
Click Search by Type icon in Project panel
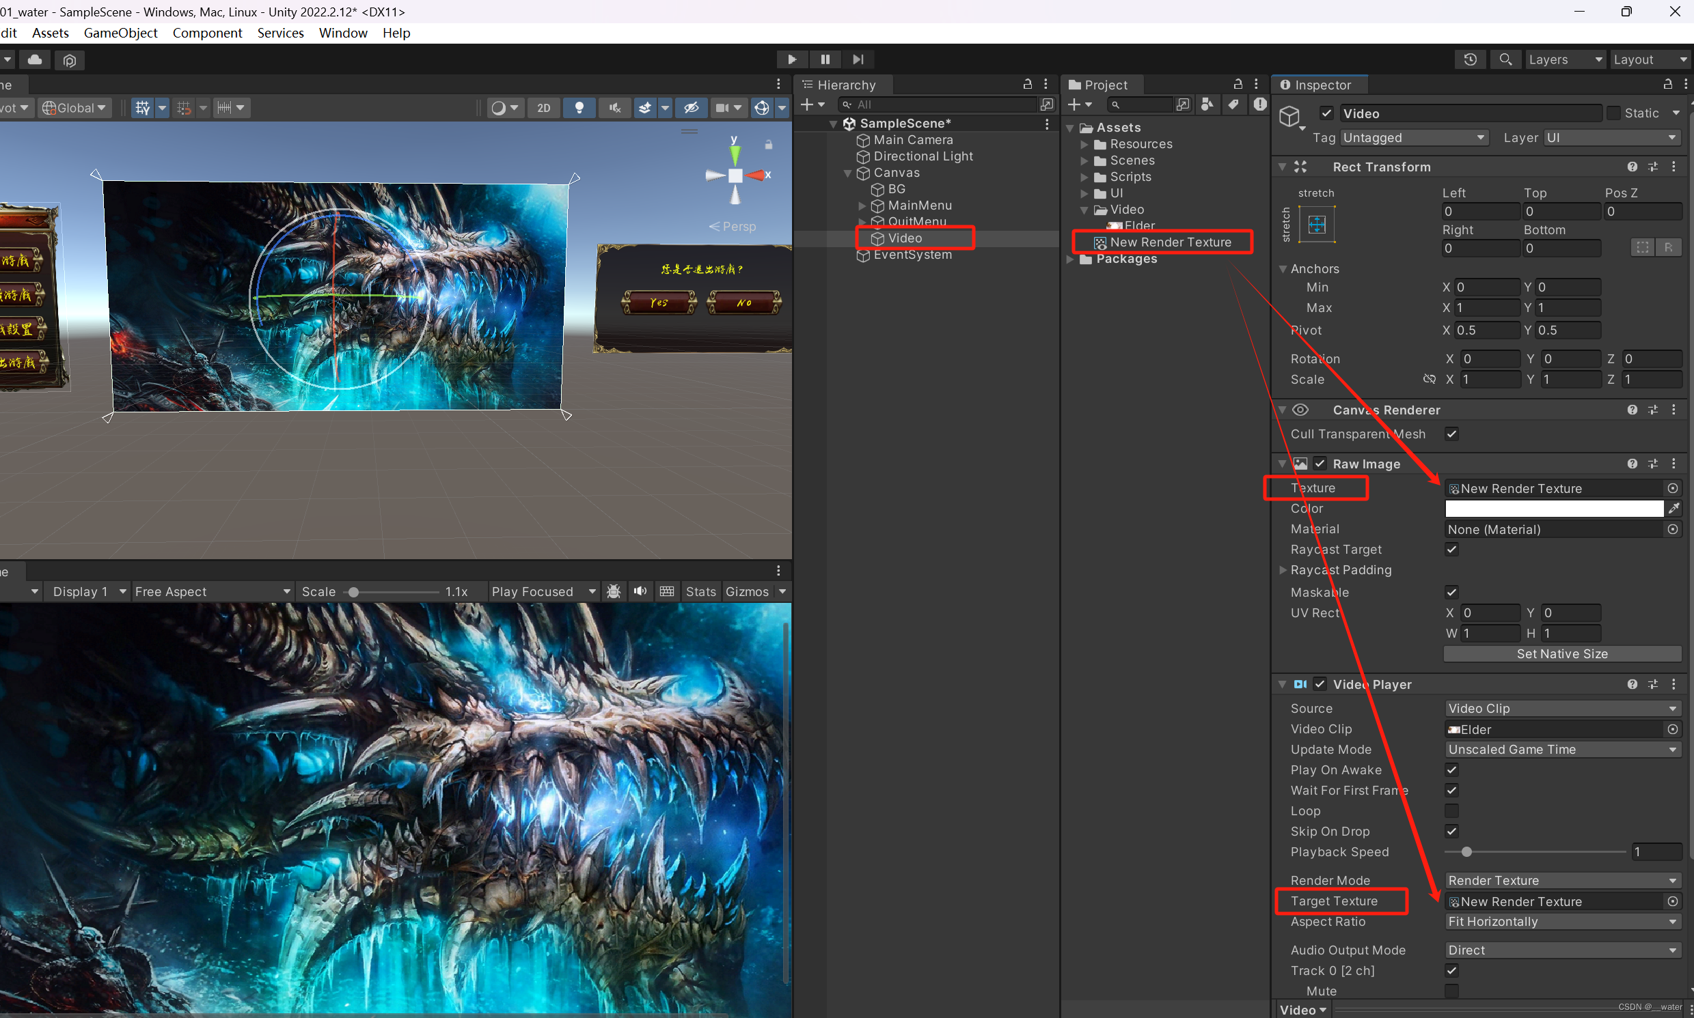pyautogui.click(x=1207, y=104)
